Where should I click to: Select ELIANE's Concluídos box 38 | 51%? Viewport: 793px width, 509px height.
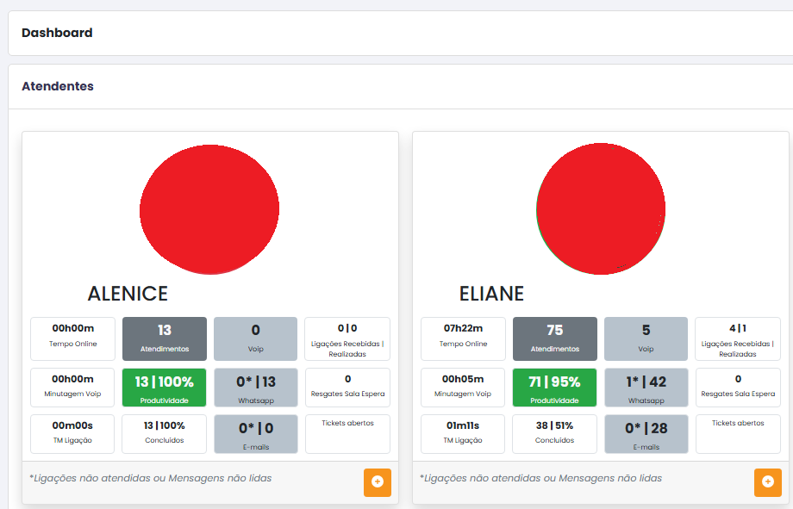coord(554,434)
